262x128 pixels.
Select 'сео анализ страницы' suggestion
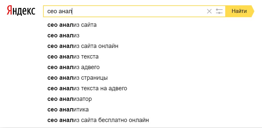[x=78, y=78]
